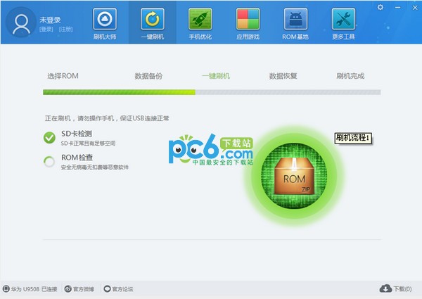Open the 刷机大师 home icon
The height and width of the screenshot is (299, 422).
(x=105, y=19)
